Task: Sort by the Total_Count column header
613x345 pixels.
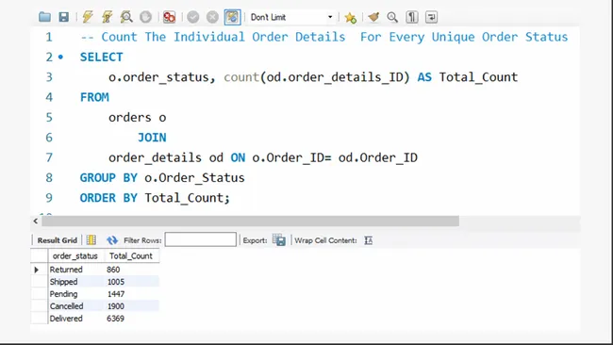Action: coord(131,255)
